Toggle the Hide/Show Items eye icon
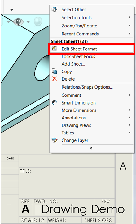The image size is (136, 224). [18, 21]
